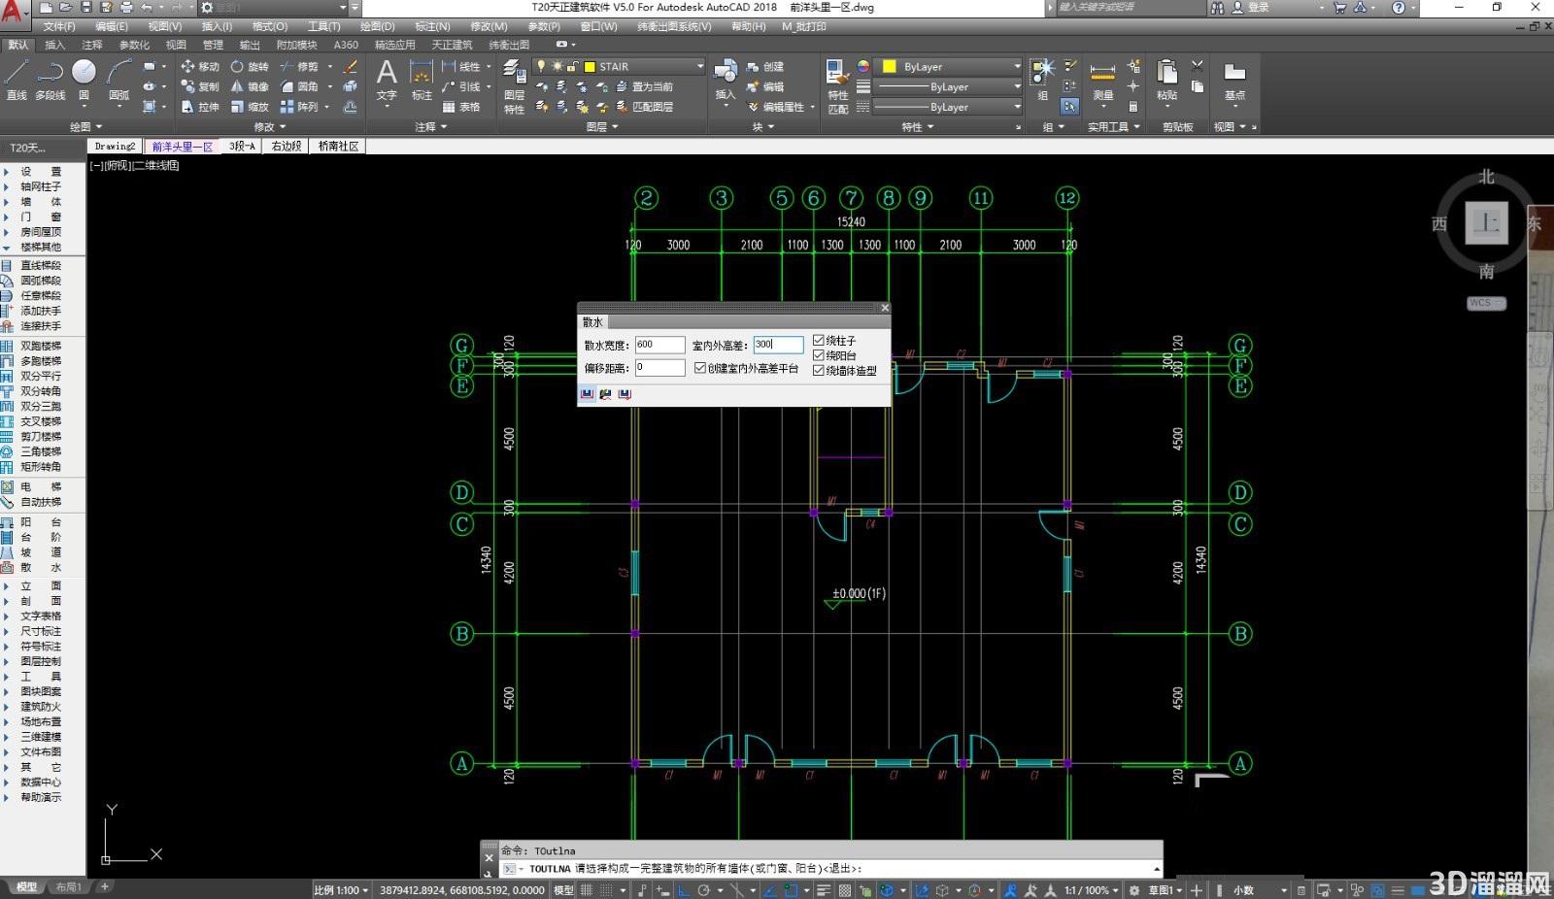The width and height of the screenshot is (1554, 899).
Task: Toggle the 绕柱子 checkbox
Action: click(x=819, y=341)
